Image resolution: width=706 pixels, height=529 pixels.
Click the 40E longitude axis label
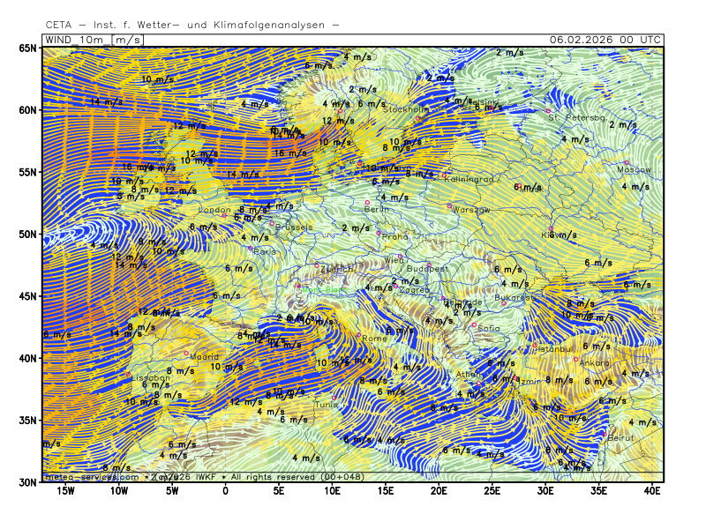tap(652, 491)
